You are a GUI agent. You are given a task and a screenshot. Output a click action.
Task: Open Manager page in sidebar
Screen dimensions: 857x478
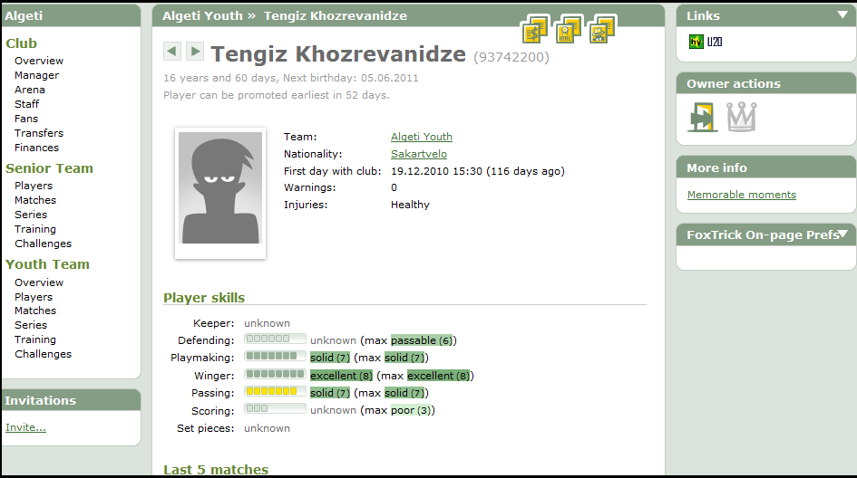coord(36,75)
